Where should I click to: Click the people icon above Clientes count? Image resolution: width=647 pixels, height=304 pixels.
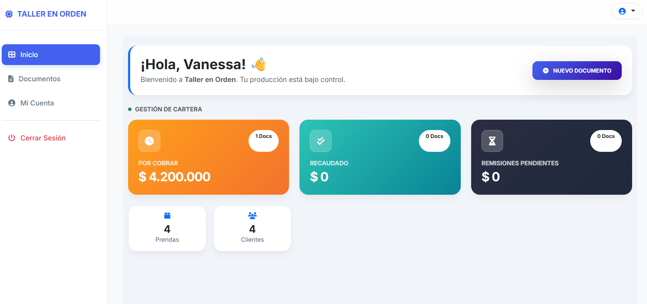pos(252,215)
